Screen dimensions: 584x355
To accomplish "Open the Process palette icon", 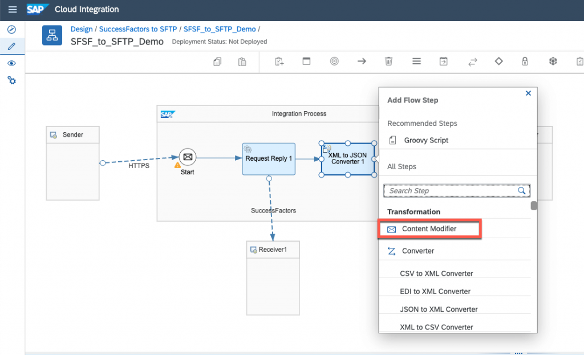I will [306, 62].
